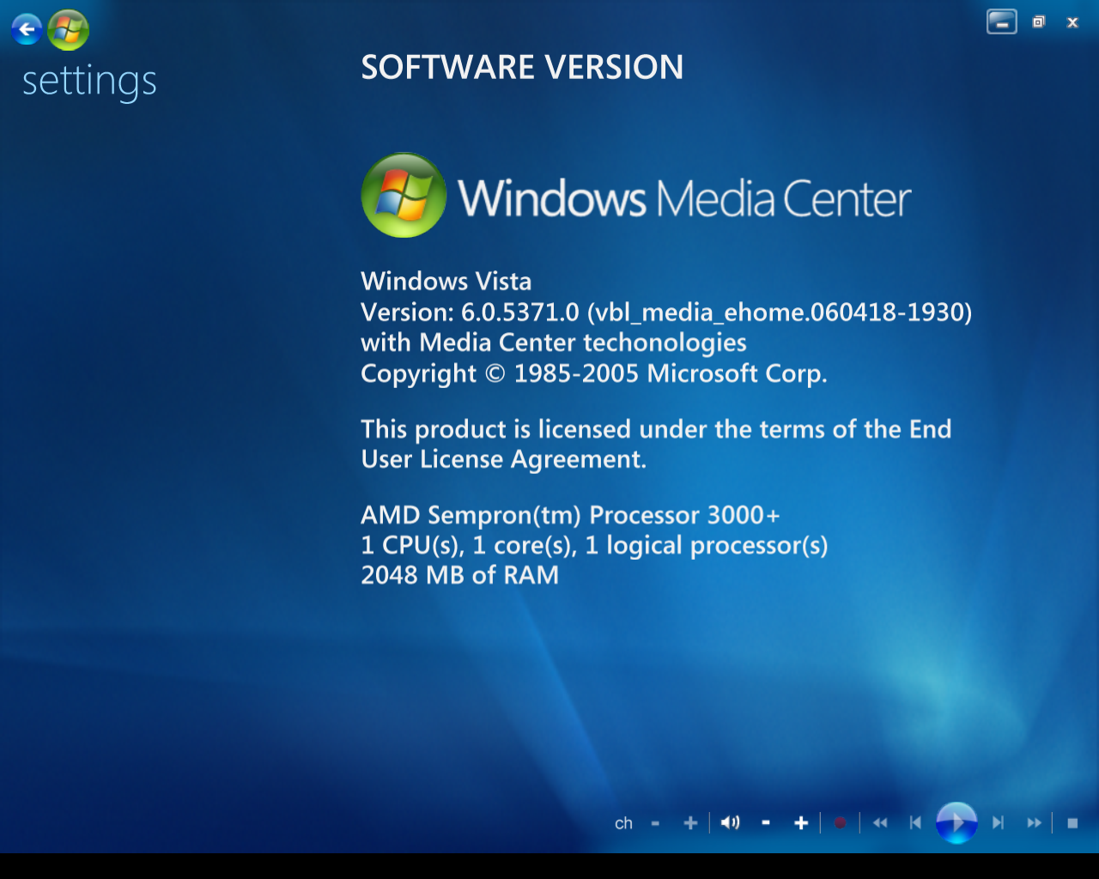Lower the channel with ch minus
Screen dimensions: 1099x879
pos(655,823)
